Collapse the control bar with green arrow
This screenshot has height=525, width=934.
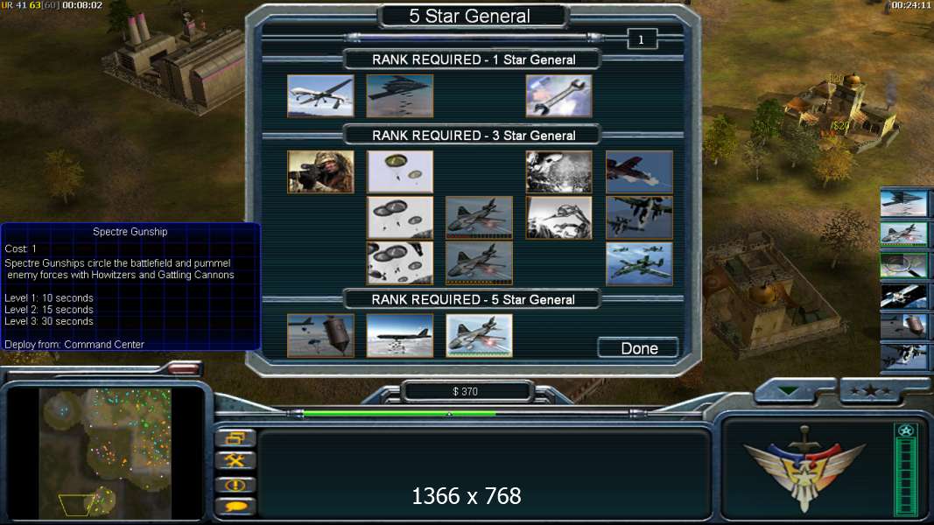click(x=788, y=391)
